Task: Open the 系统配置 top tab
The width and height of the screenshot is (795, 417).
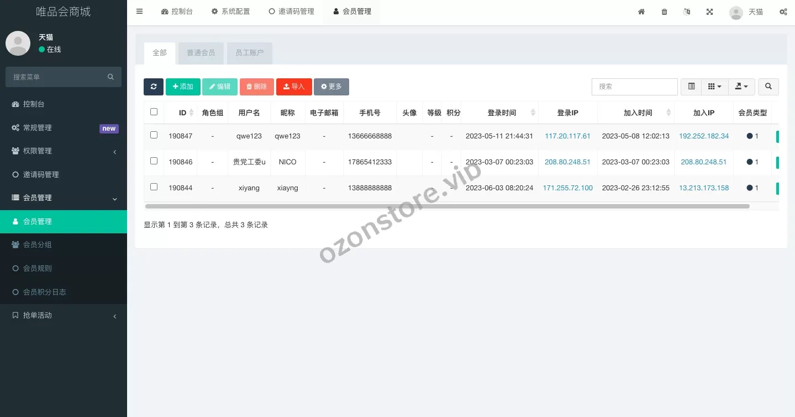Action: coord(230,12)
